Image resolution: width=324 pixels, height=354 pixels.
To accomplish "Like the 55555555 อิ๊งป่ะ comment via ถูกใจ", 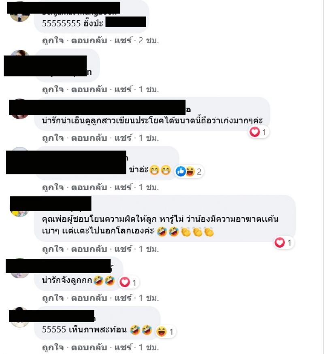I will click(53, 40).
